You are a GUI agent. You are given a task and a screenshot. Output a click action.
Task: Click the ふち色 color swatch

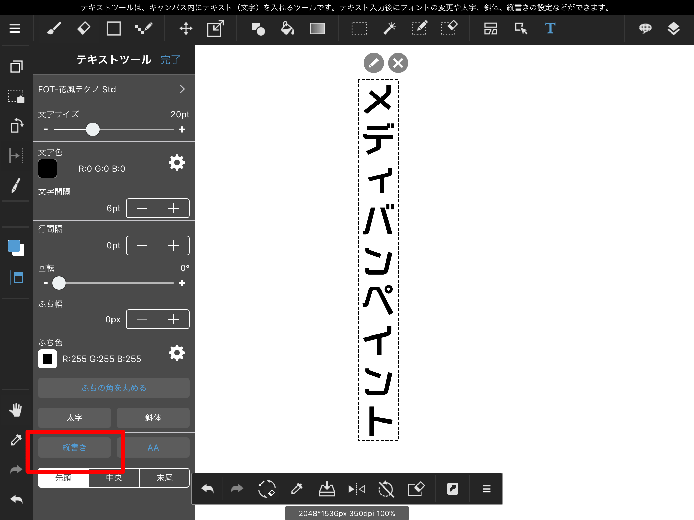coord(47,359)
